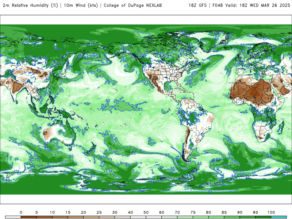The image size is (292, 219).
Task: Click the '60' label on the legend
Action: pos(162,212)
